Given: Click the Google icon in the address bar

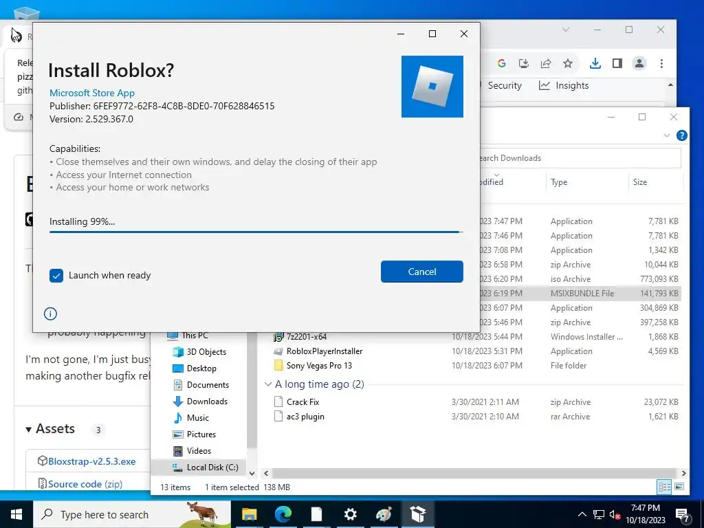Looking at the screenshot, I should (501, 63).
